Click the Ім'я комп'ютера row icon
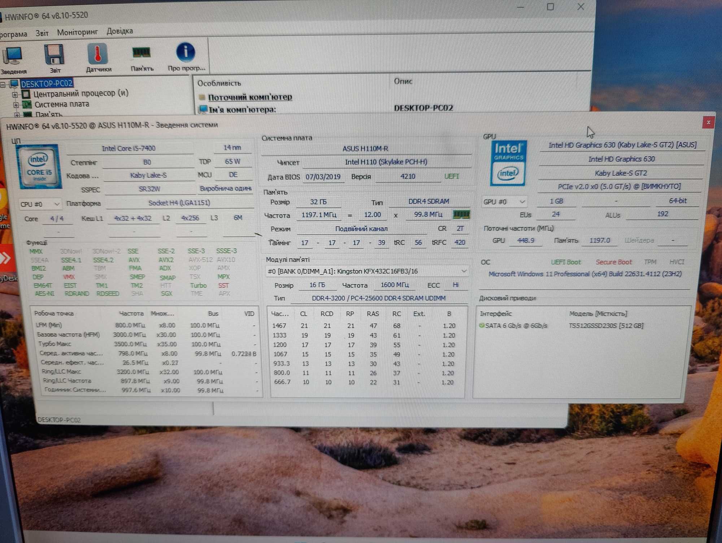Image resolution: width=722 pixels, height=543 pixels. [203, 109]
